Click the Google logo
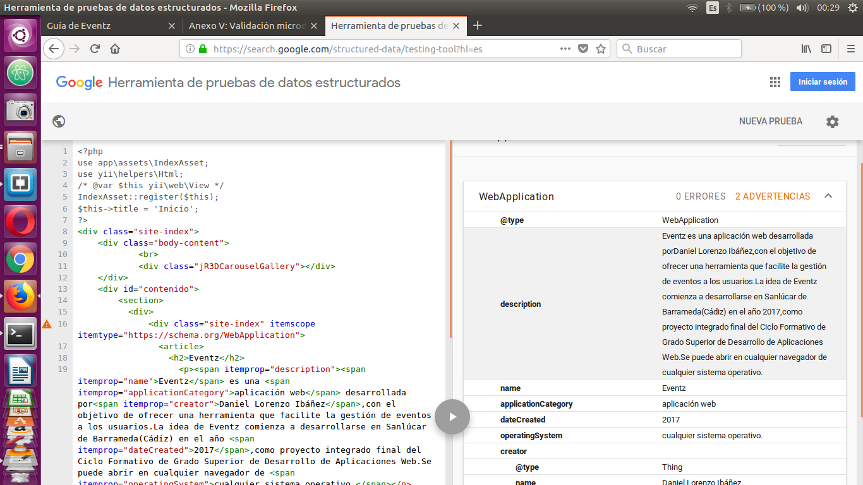The image size is (863, 485). 80,83
